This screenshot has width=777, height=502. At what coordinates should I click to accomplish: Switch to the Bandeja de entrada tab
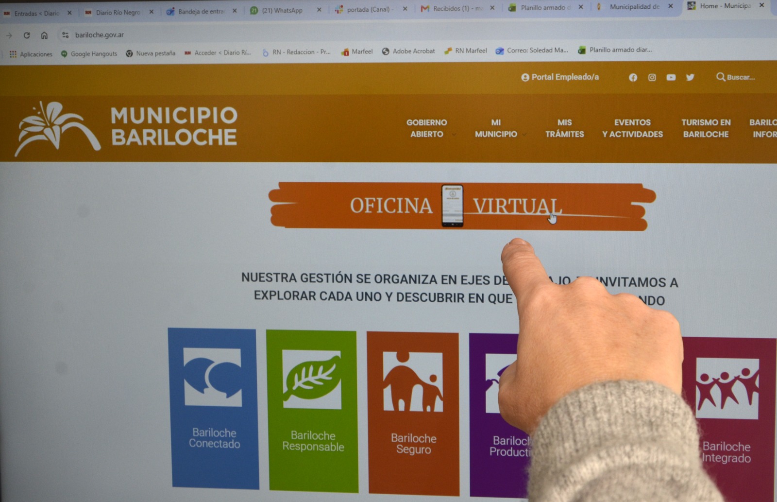point(201,11)
